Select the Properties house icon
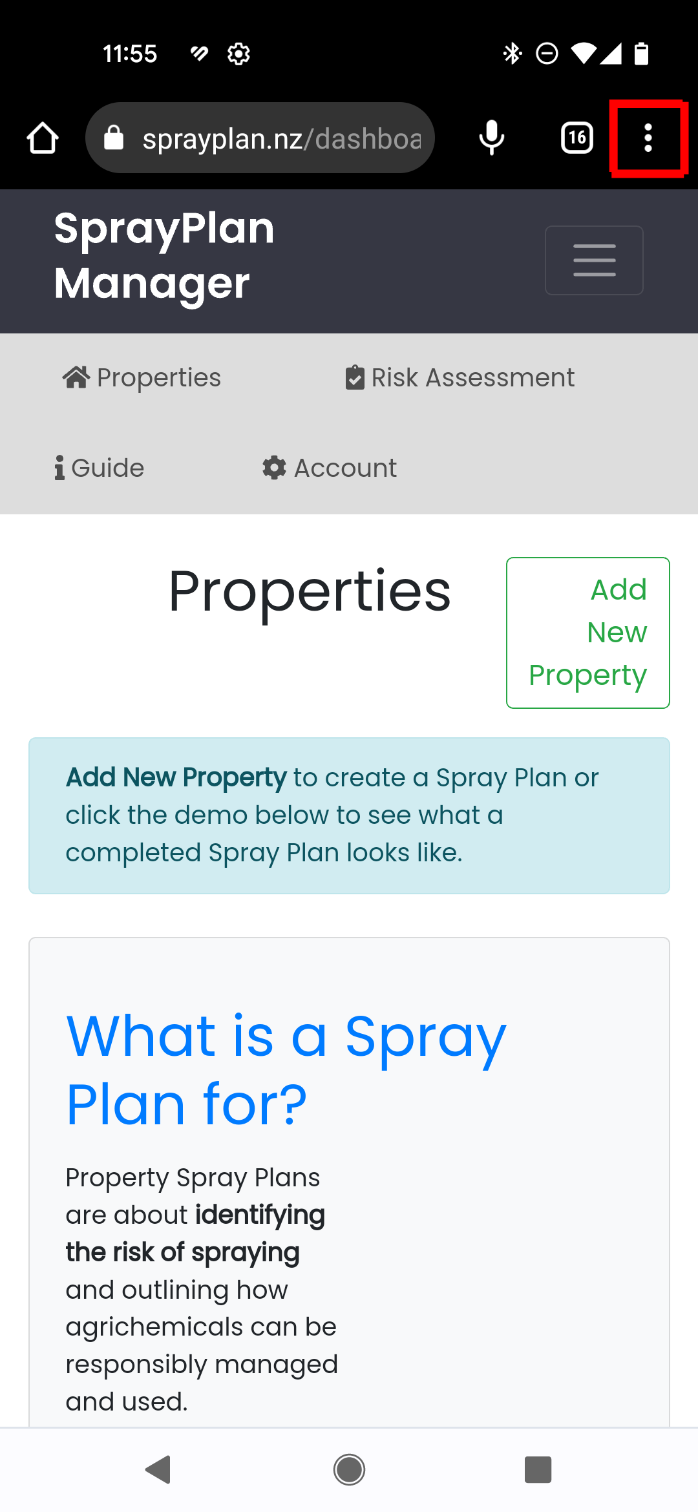The image size is (698, 1512). pos(77,377)
